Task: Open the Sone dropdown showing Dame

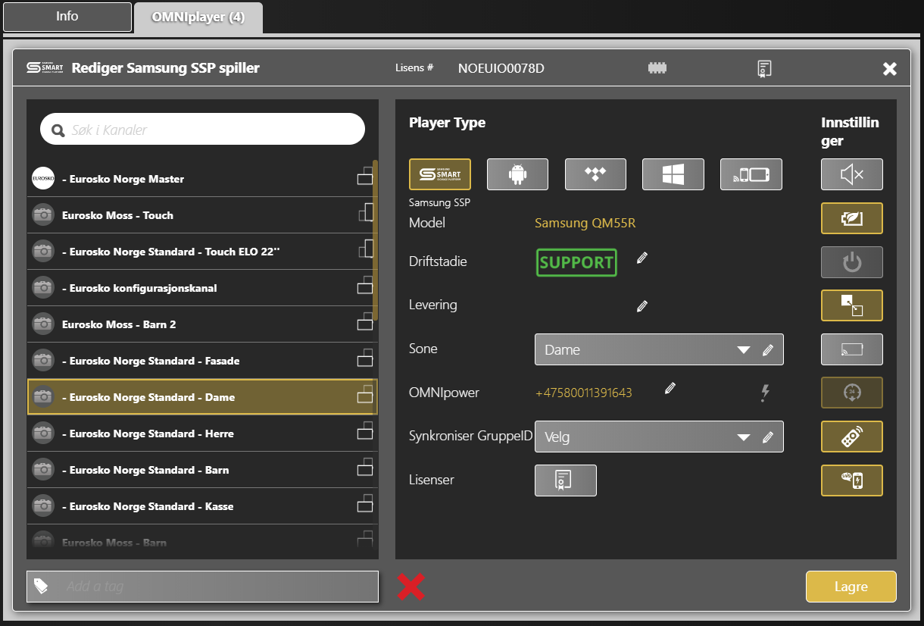Action: [659, 349]
